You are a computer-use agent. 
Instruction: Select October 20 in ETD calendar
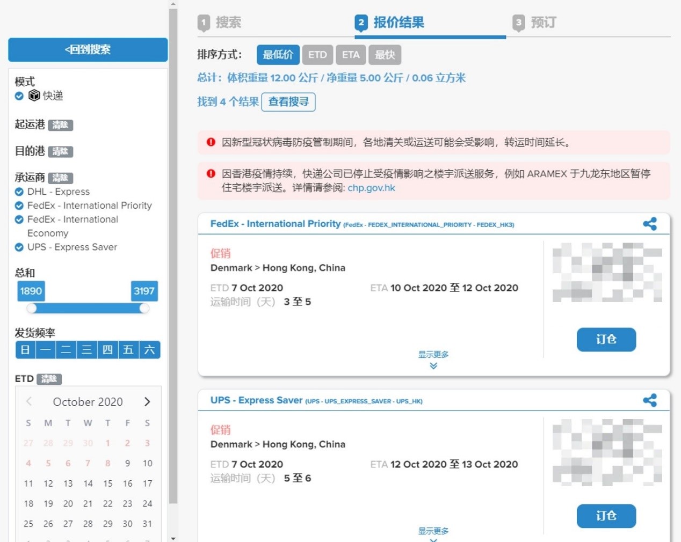(x=68, y=503)
